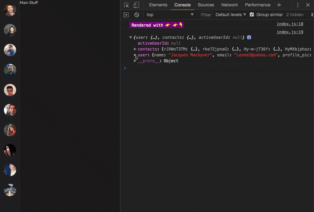
Task: Click the "Jacques MacGyver" name string
Action: click(190, 55)
